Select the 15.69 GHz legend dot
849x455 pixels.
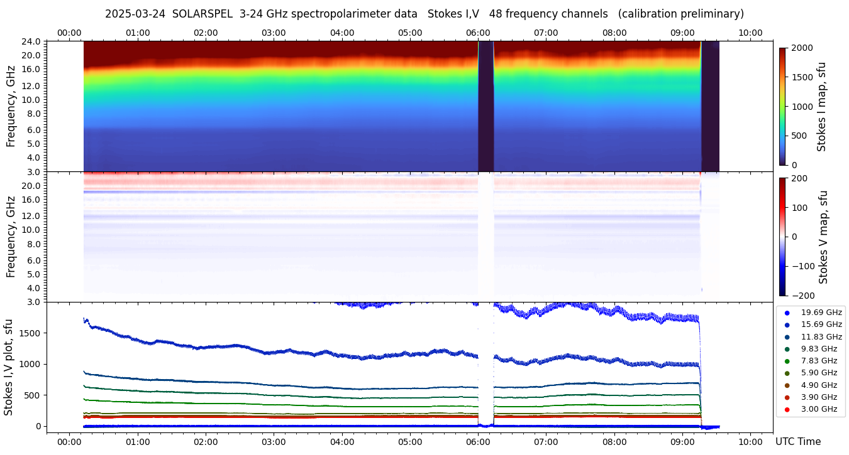tap(787, 324)
